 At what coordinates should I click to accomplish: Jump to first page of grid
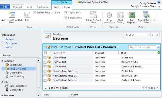click(x=143, y=88)
